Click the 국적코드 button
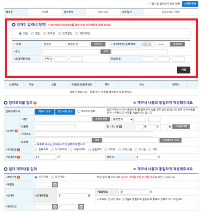 coord(98,44)
